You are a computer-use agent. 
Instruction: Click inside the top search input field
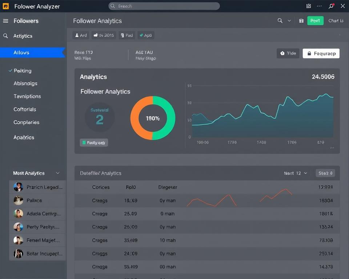coord(164,6)
